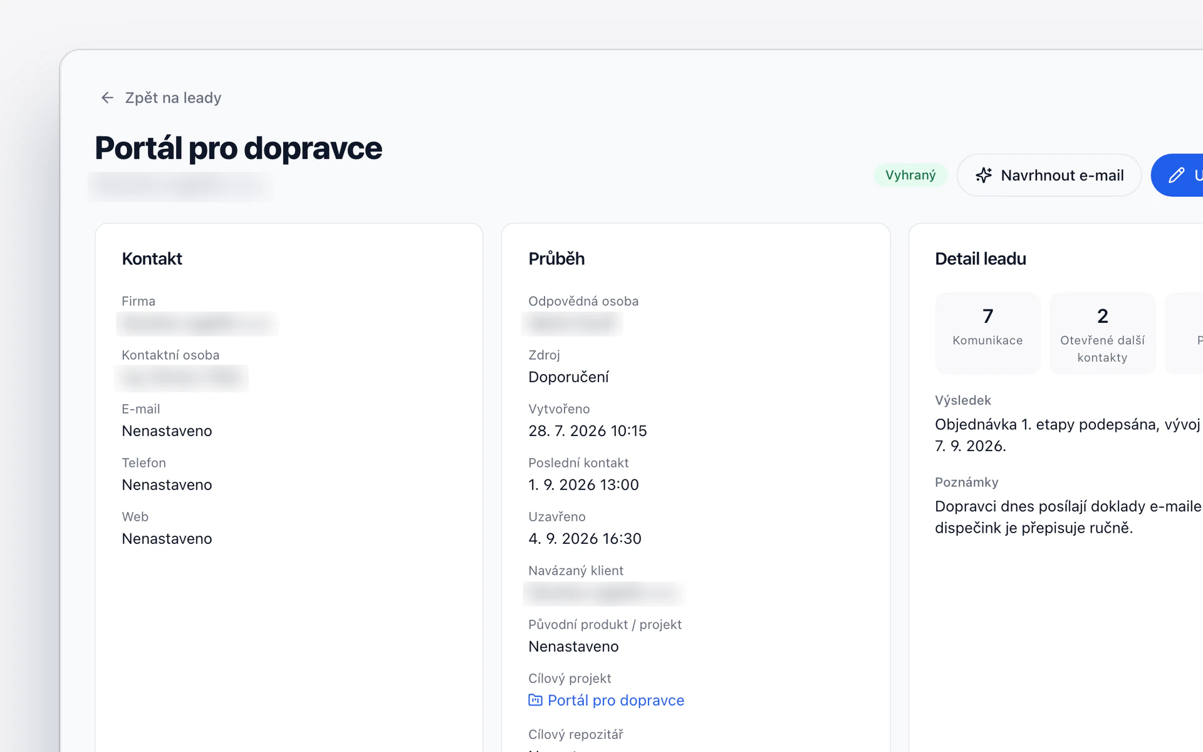Click the project icon beside Cílový projekt link
Viewport: 1203px width, 752px height.
(x=535, y=700)
